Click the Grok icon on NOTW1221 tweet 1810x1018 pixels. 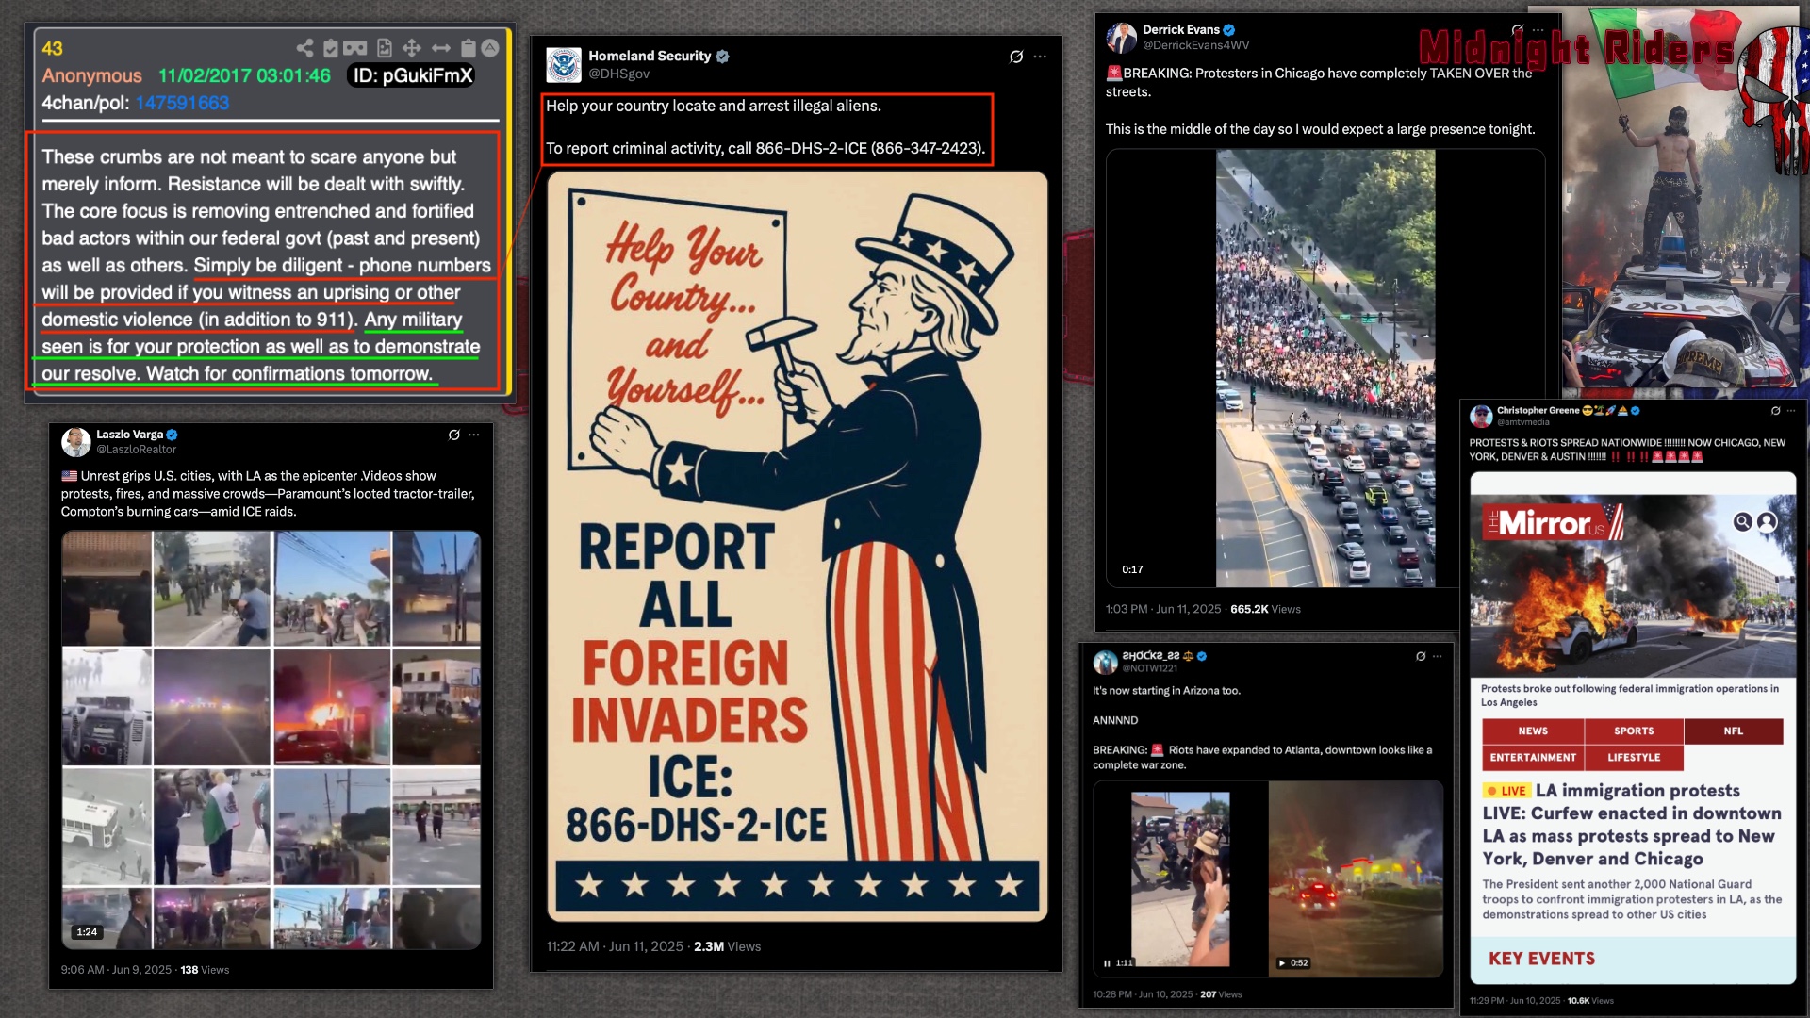(1421, 656)
